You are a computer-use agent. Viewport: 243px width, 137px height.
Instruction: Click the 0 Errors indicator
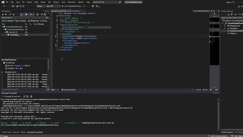click(x=44, y=21)
